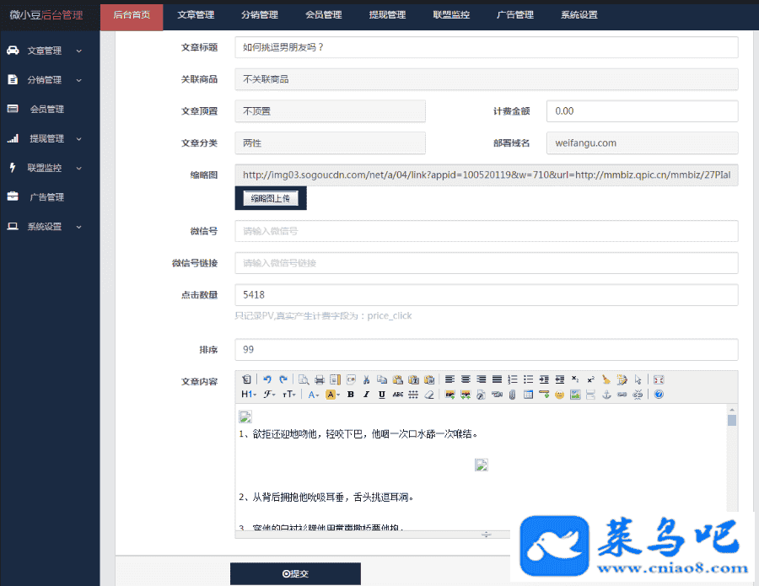This screenshot has width=759, height=586.
Task: Click the 微信号 input field
Action: 486,231
